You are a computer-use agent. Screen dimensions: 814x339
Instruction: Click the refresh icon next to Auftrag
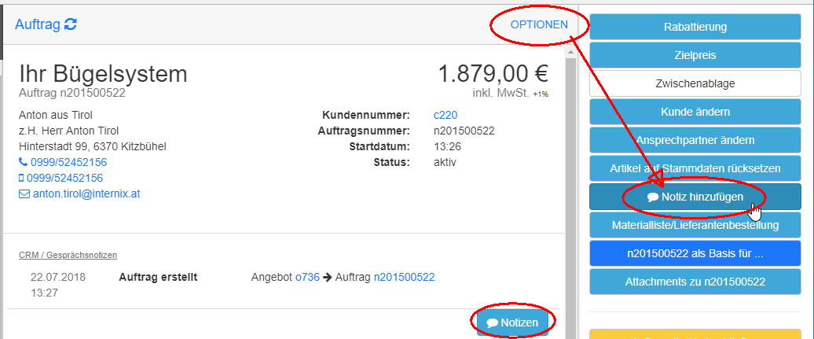click(71, 24)
